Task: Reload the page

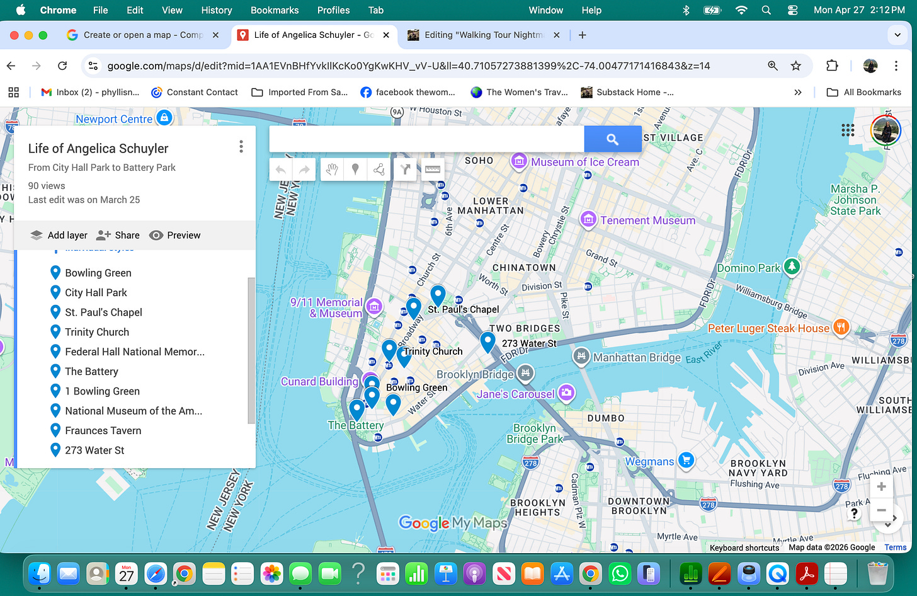Action: tap(62, 66)
